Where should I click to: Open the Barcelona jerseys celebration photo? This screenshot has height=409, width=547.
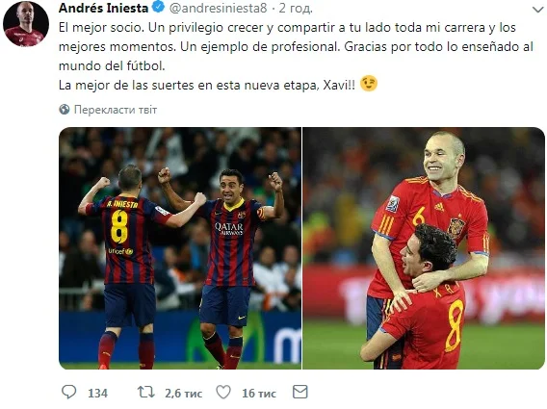tap(180, 248)
